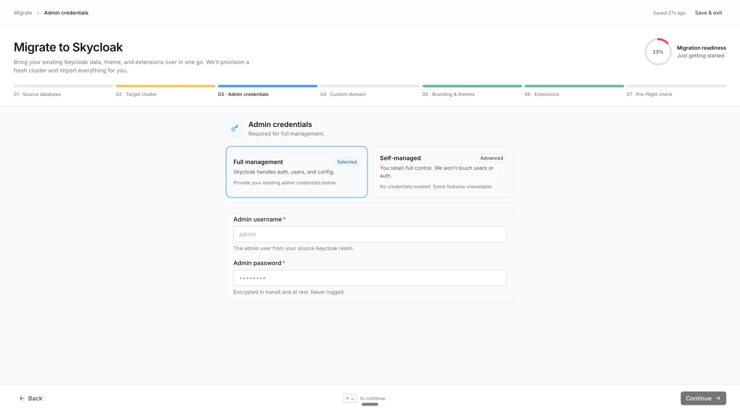Click the key icon beside Admin credentials
The image size is (740, 412).
point(235,128)
